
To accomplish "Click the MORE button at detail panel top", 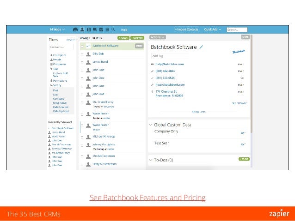I will tap(246, 37).
